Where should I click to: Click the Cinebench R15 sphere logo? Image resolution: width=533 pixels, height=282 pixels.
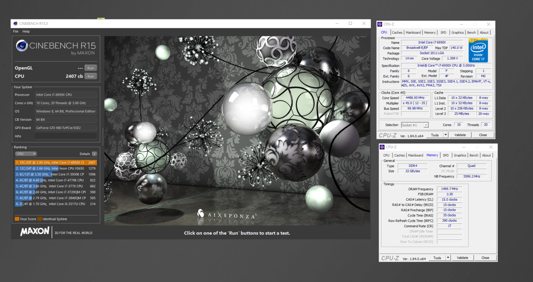tap(22, 46)
